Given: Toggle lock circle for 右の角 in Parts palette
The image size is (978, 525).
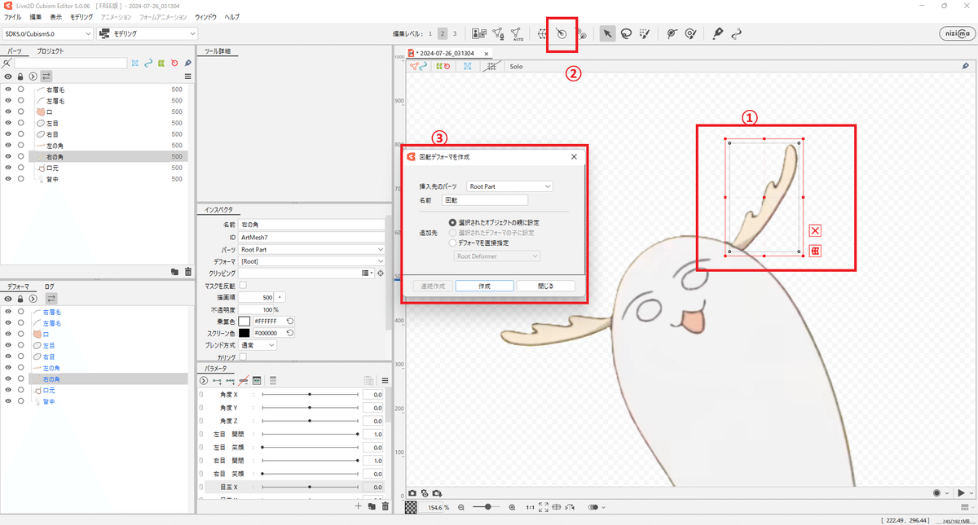Looking at the screenshot, I should [x=21, y=156].
